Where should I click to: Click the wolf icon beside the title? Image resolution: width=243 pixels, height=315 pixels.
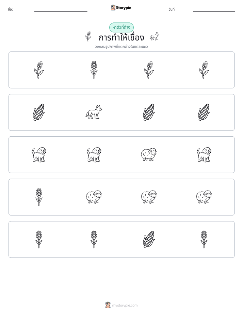pyautogui.click(x=155, y=36)
